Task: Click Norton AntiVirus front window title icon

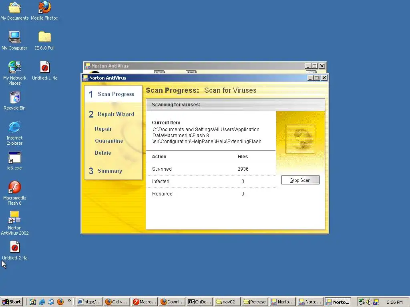Action: tap(85, 78)
